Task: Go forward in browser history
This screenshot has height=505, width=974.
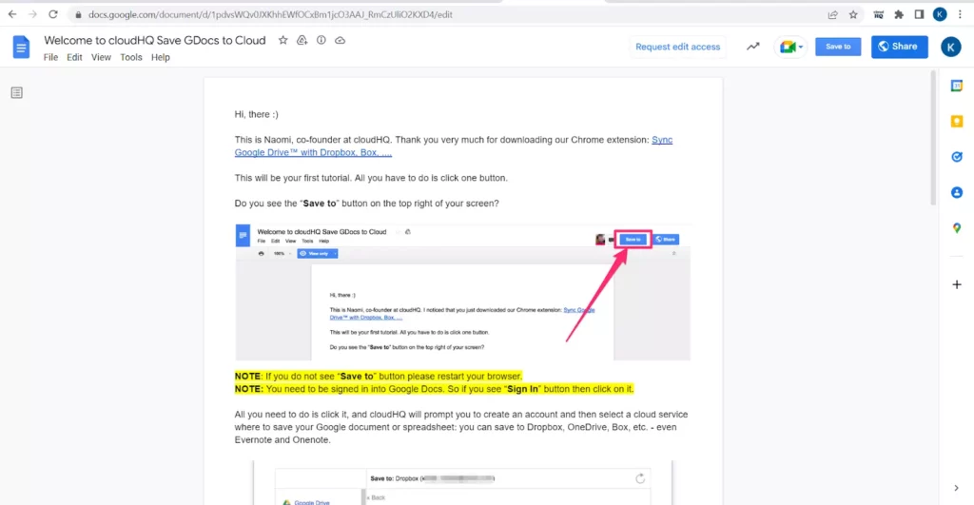Action: click(32, 14)
